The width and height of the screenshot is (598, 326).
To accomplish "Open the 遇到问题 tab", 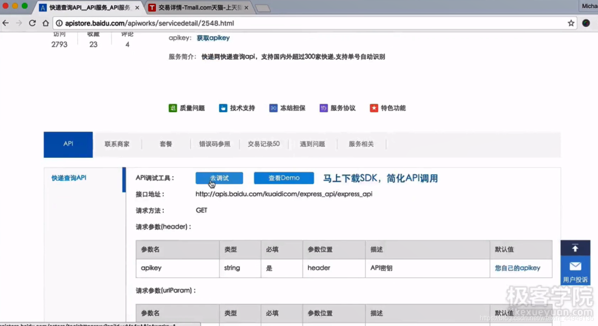I will (x=312, y=144).
